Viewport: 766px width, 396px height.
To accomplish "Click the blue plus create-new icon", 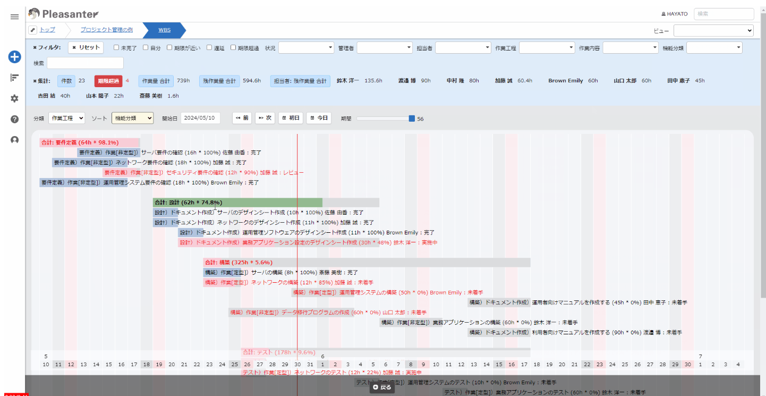I will pyautogui.click(x=14, y=57).
